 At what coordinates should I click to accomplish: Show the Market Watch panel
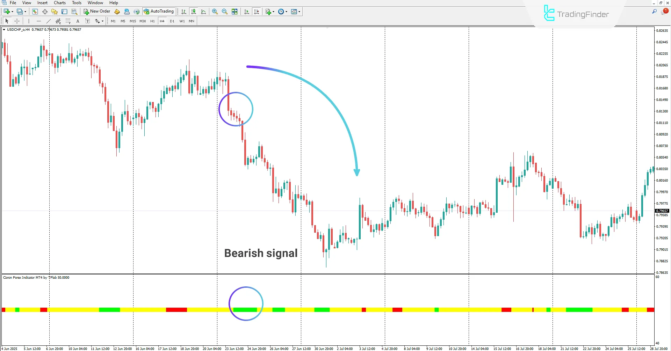point(35,12)
